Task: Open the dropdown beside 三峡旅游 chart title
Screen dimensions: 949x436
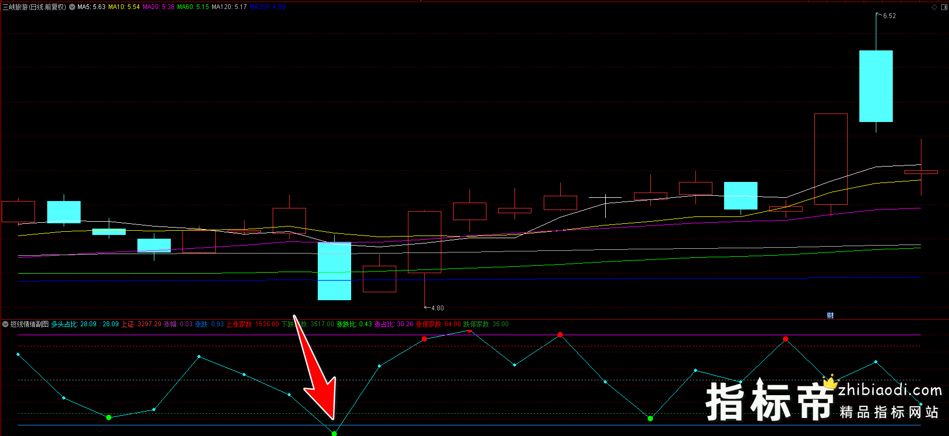Action: point(72,7)
